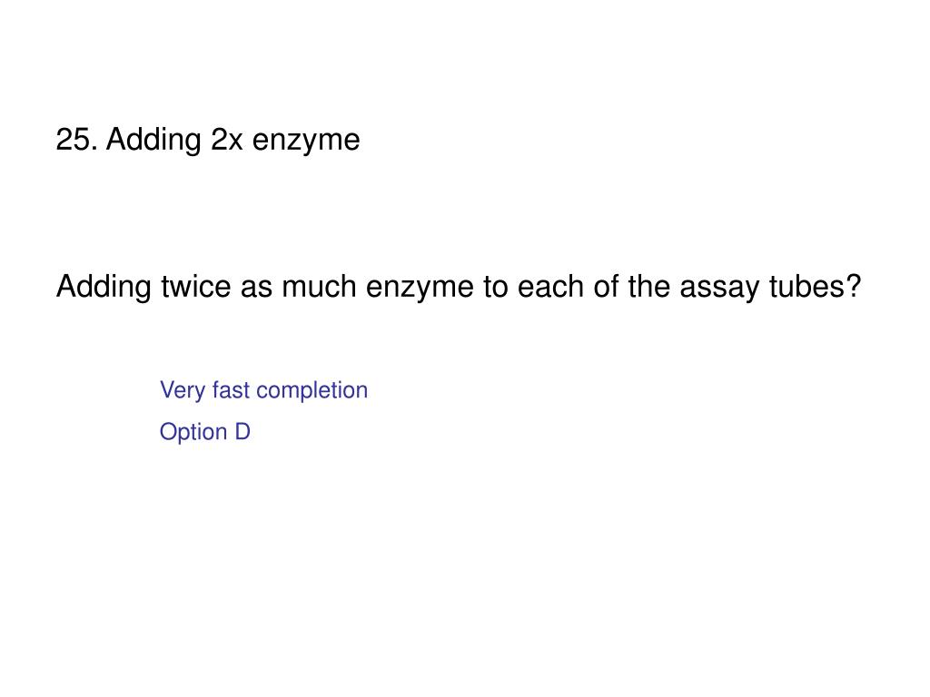The height and width of the screenshot is (697, 930).
Task: Select the 'Option D' answer line
Action: [x=205, y=431]
